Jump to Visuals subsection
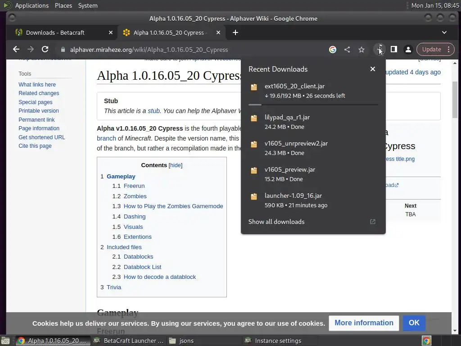This screenshot has height=346, width=461. coord(133,227)
